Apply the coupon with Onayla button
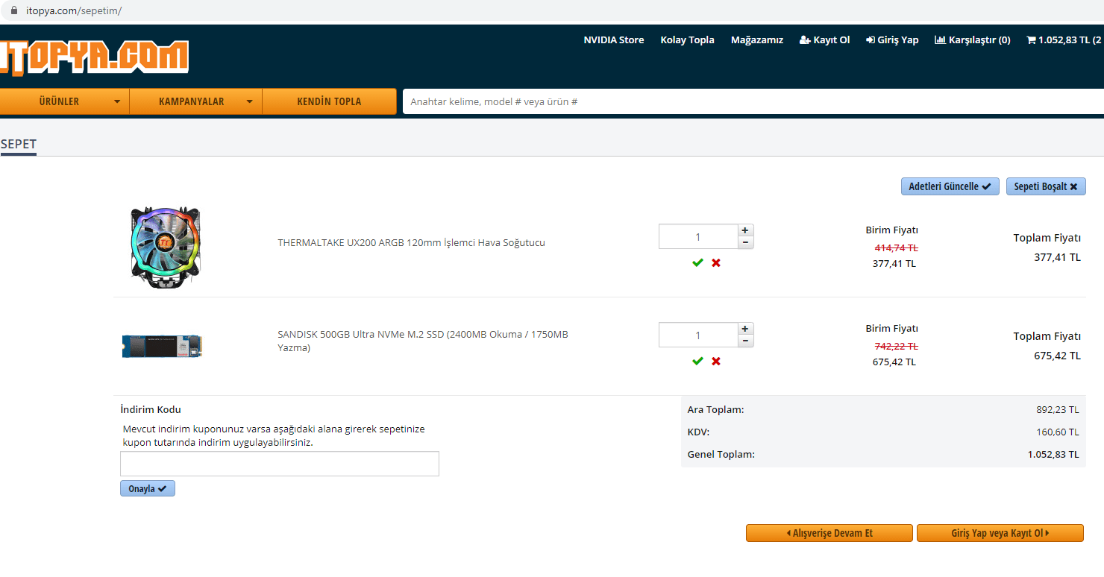Image resolution: width=1104 pixels, height=577 pixels. click(x=148, y=489)
